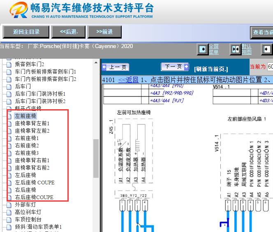Select tree item 座椅靠背右前1
273x232 pixels.
pos(32,160)
